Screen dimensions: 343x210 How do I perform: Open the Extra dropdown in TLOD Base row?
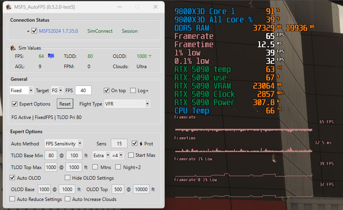click(101, 155)
